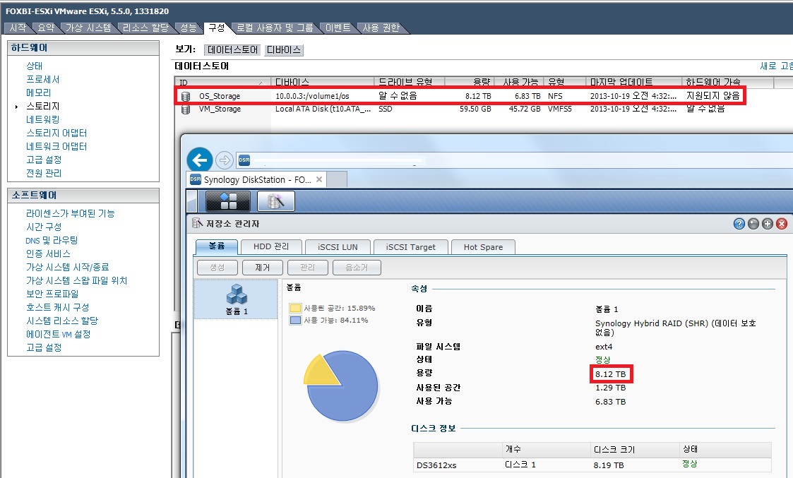793x478 pixels.
Task: Click the 데이터스토어 view button
Action: pyautogui.click(x=232, y=50)
